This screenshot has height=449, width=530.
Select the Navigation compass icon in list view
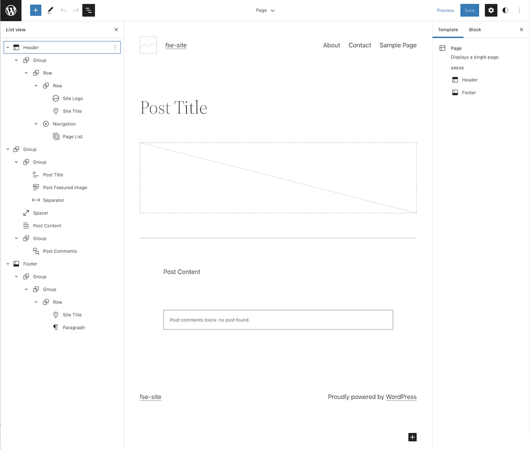point(46,124)
